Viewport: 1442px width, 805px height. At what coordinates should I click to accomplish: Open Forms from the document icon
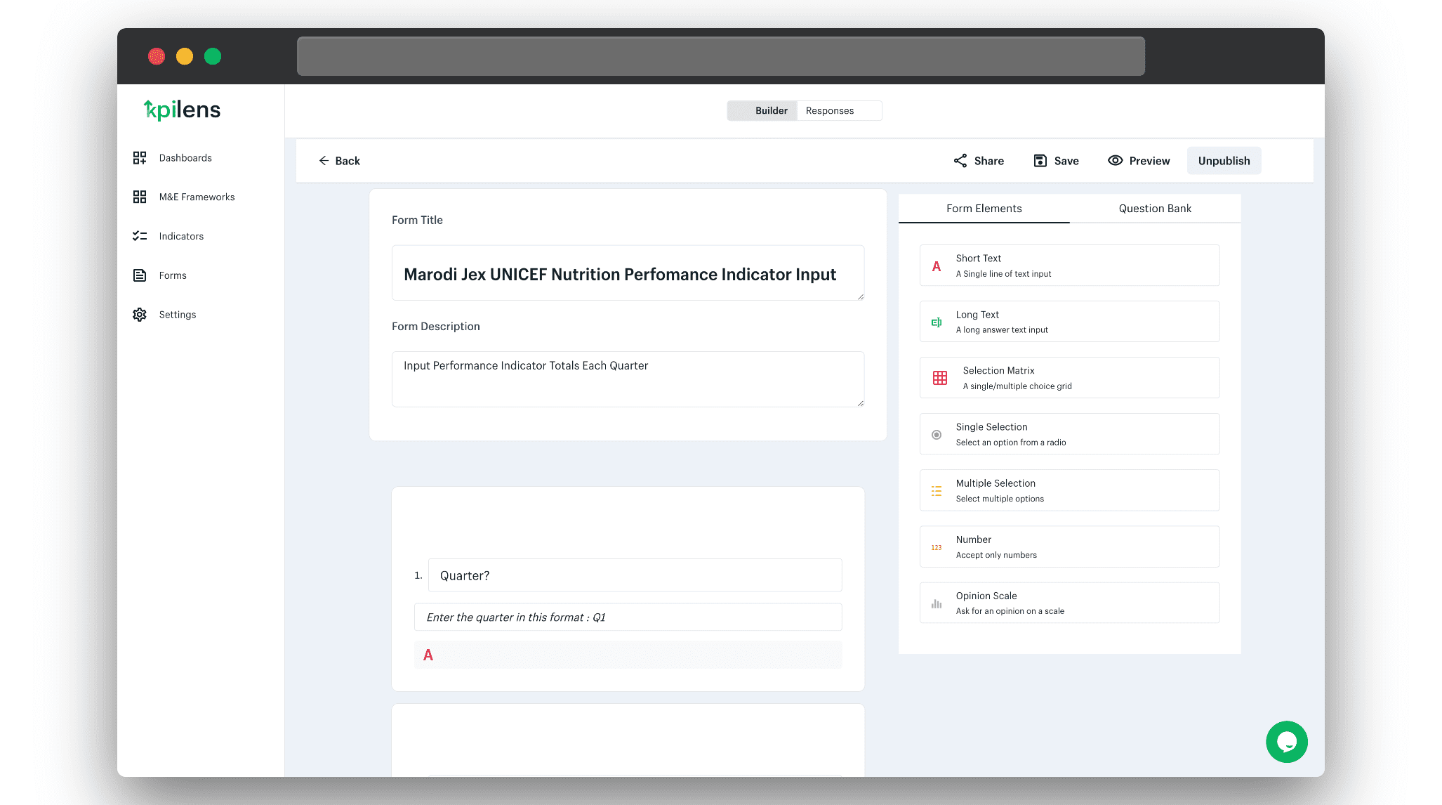click(140, 275)
